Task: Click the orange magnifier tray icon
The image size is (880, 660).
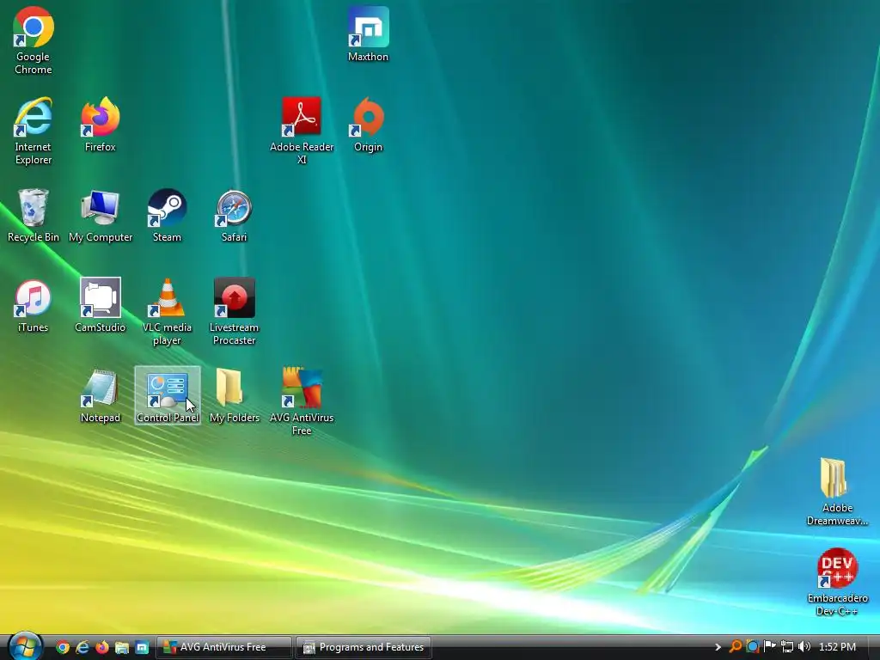Action: [736, 647]
